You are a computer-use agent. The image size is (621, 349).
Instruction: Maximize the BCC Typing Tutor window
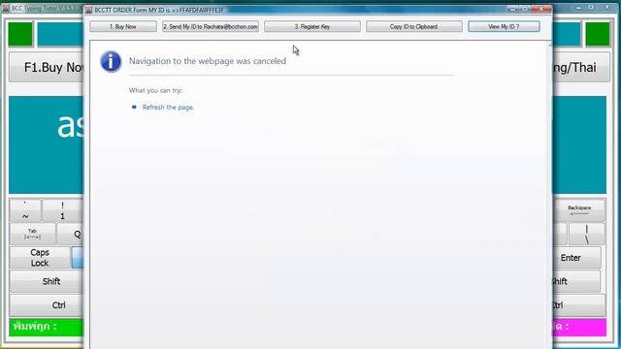[x=591, y=7]
